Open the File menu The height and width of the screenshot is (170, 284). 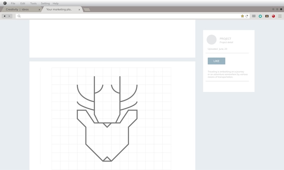tap(13, 3)
